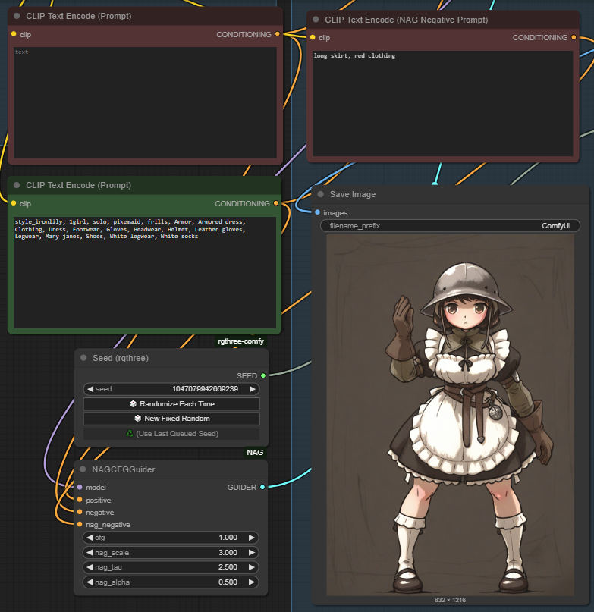Click New Fixed Random button
This screenshot has width=594, height=612.
[171, 419]
